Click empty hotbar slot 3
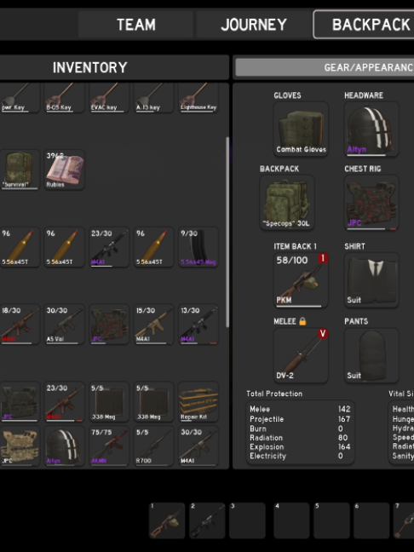Viewport: 414px width, 552px height. (247, 520)
